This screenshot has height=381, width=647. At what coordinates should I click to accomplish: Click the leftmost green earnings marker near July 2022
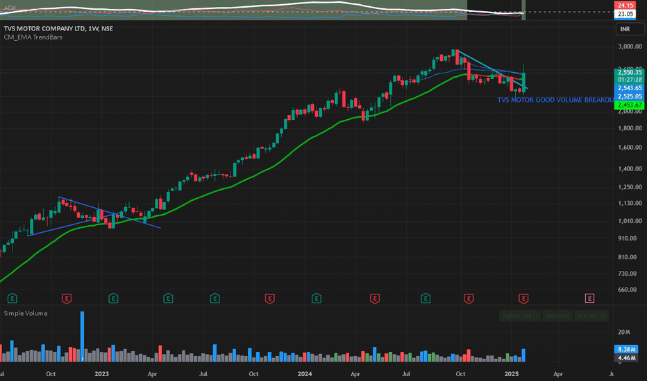coord(12,298)
